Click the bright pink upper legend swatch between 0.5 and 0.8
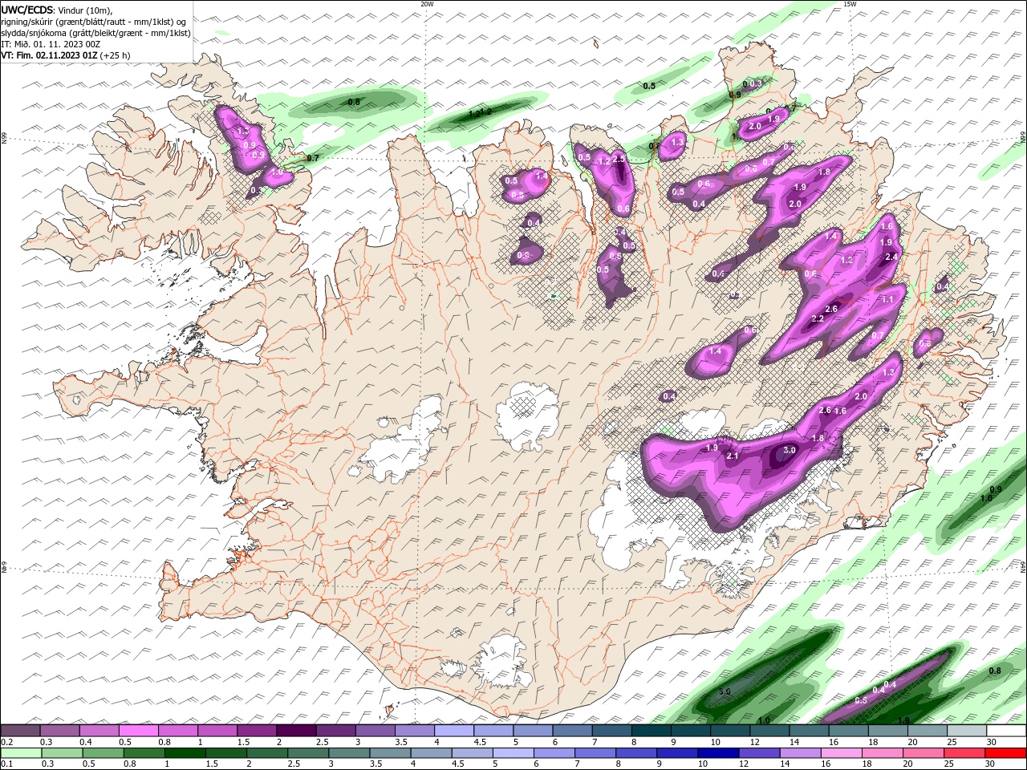1027x770 pixels. [139, 731]
